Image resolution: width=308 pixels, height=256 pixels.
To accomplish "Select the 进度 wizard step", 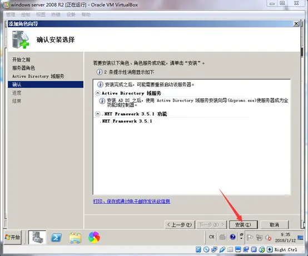I will [x=17, y=93].
